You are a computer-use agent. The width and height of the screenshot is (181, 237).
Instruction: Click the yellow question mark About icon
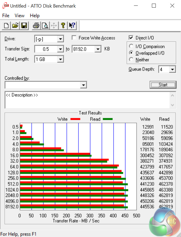pos(63,26)
